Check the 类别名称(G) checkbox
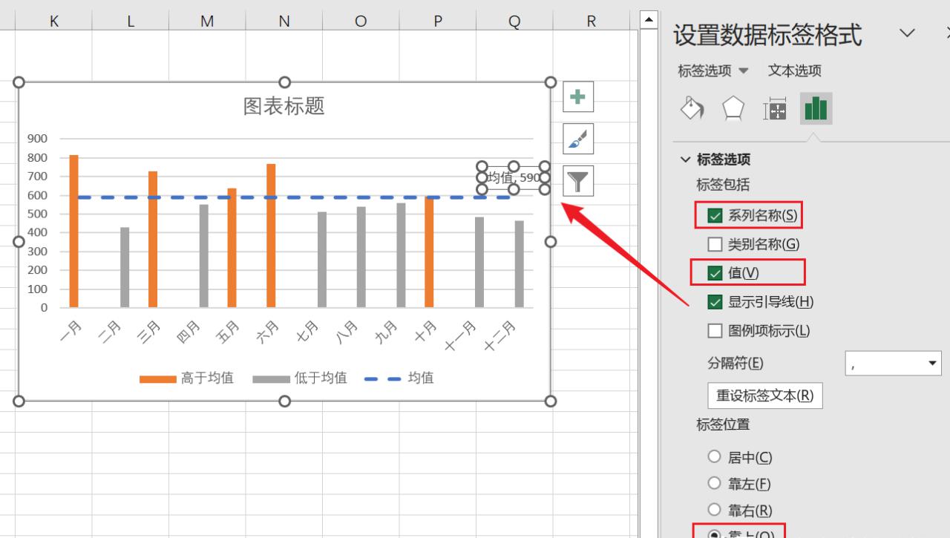The height and width of the screenshot is (538, 950). click(x=715, y=244)
